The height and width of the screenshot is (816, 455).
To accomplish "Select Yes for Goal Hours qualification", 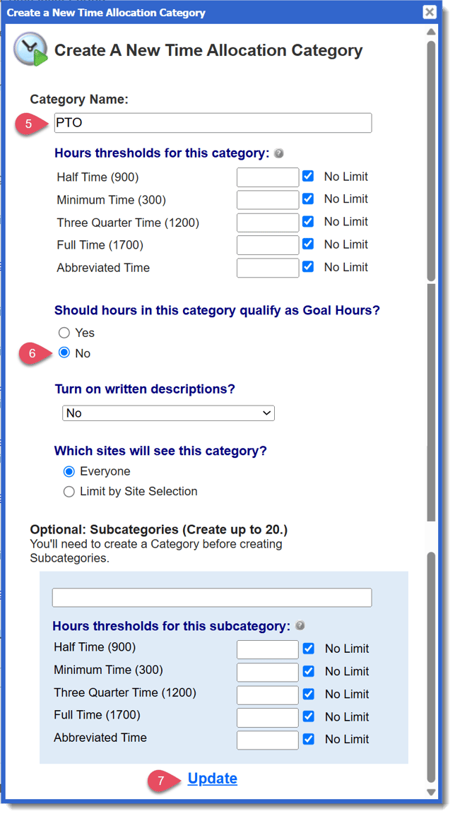I will pyautogui.click(x=64, y=333).
